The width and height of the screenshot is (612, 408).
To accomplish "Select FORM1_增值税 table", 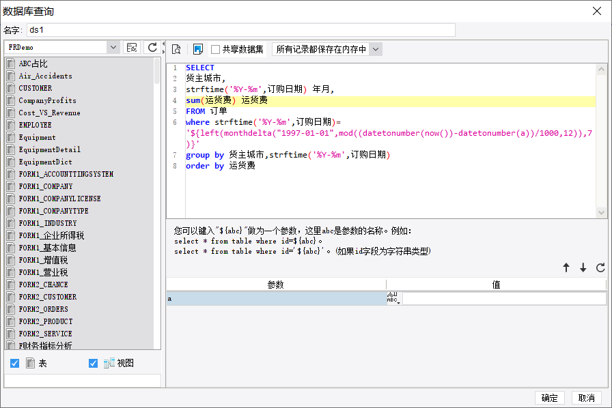I will 43,260.
